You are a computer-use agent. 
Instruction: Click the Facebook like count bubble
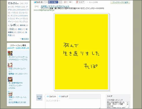(61, 2)
